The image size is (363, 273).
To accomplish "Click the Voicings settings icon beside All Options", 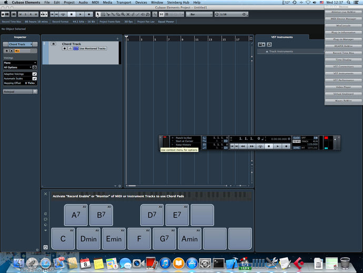I will (35, 67).
